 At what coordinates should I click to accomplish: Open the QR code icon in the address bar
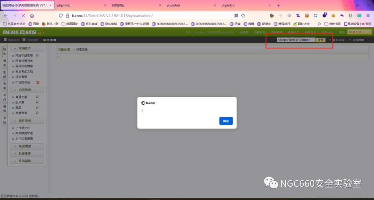(236, 16)
